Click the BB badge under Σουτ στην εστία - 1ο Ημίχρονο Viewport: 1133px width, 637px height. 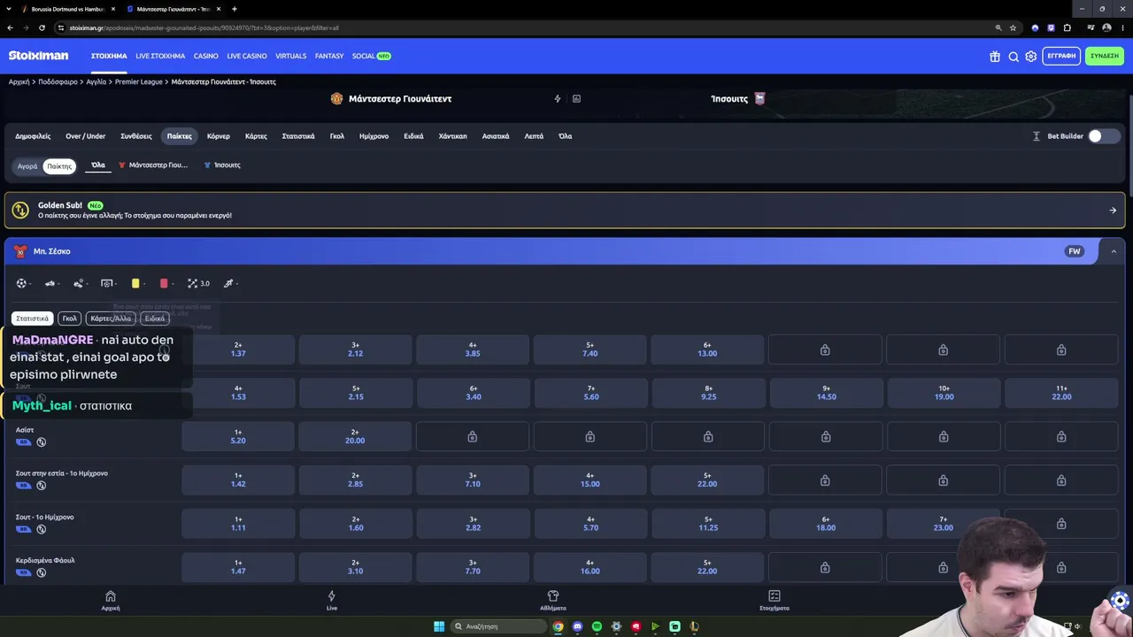[23, 486]
